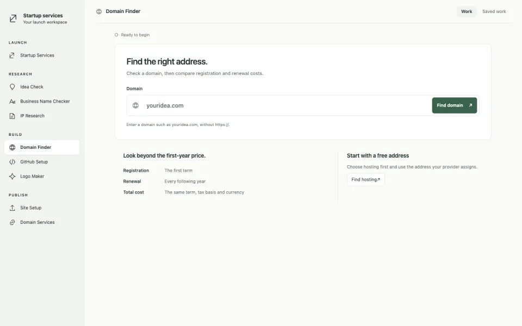Click the 'Domain Finder' page title
The height and width of the screenshot is (326, 522).
coord(123,11)
